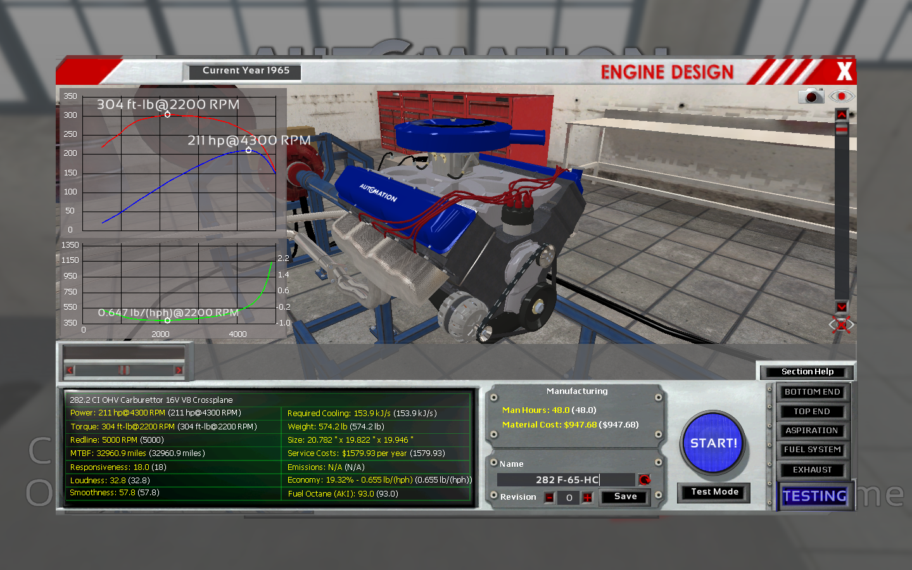The image size is (912, 570).
Task: Click the Revision number field
Action: coord(569,498)
